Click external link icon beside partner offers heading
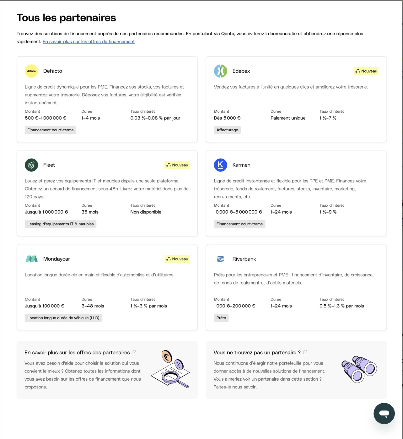 pyautogui.click(x=134, y=352)
